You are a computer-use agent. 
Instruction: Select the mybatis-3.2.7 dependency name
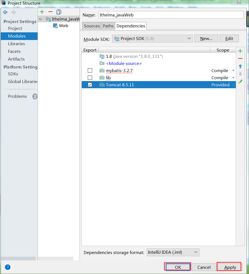pyautogui.click(x=119, y=71)
